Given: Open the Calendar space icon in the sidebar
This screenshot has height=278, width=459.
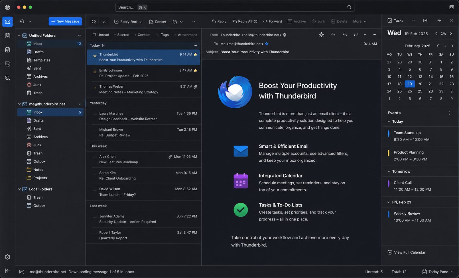Looking at the screenshot, I should (x=7, y=36).
